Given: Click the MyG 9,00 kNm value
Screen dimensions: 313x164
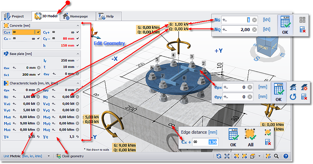Looking at the screenshot, I should coord(27,123).
